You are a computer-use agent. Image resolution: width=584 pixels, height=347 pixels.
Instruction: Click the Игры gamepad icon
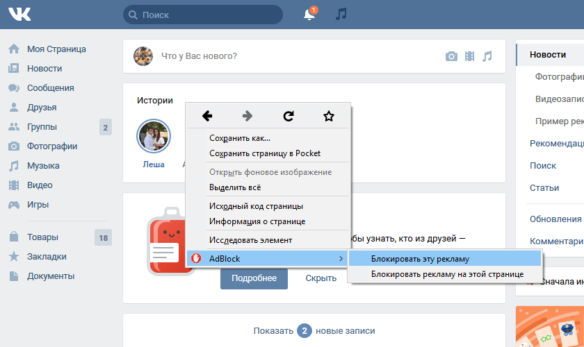14,205
